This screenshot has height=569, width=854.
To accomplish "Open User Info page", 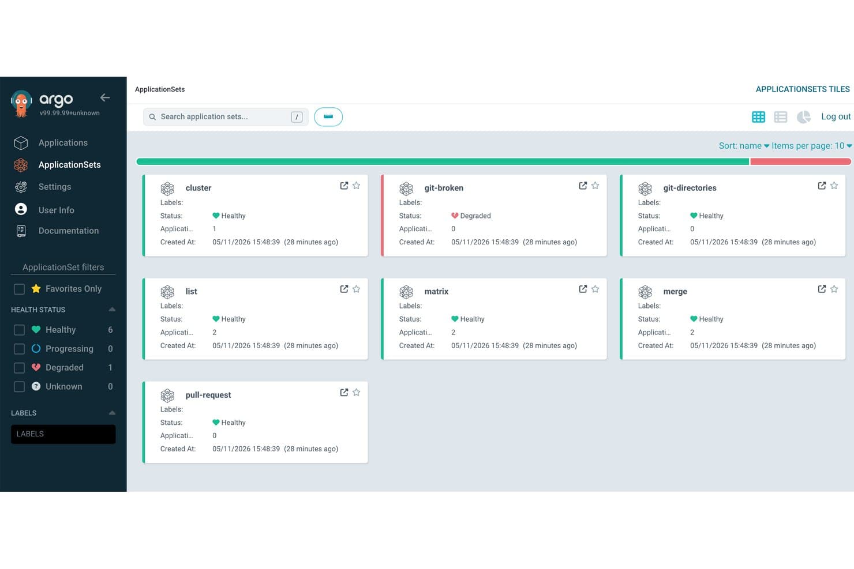I will (56, 210).
